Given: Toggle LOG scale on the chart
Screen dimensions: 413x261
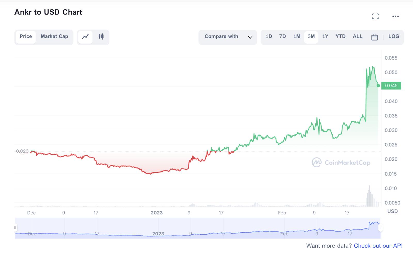Looking at the screenshot, I should pos(394,36).
